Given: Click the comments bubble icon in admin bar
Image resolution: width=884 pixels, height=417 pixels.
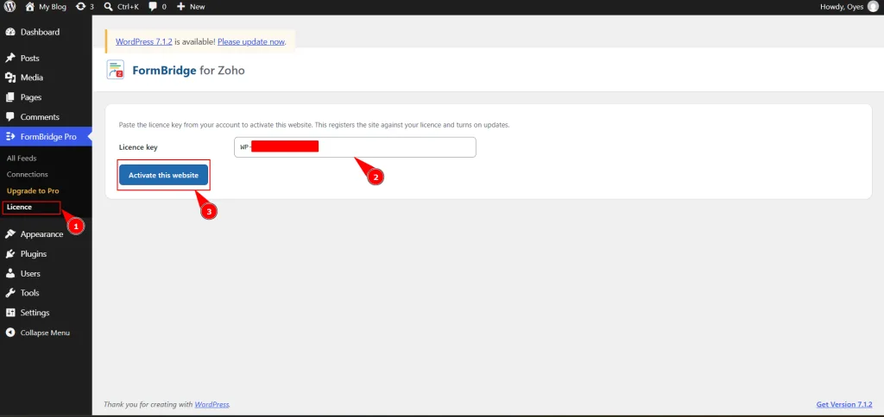Looking at the screenshot, I should [154, 7].
